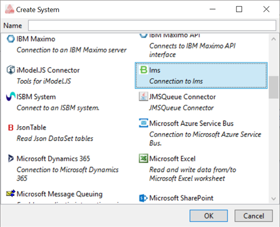Screen dimensions: 280x227
Task: Select JsonTable from the list
Action: 31,128
